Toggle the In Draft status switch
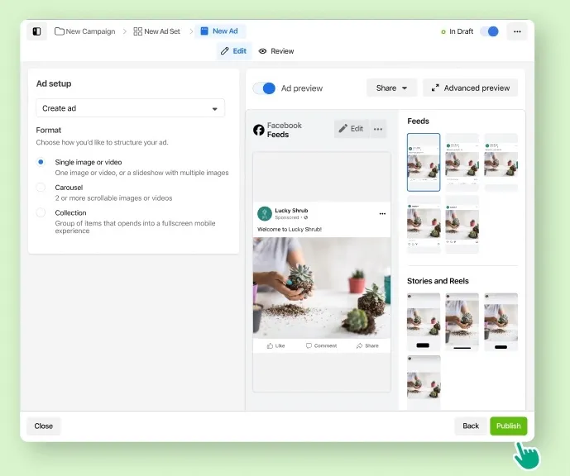 pyautogui.click(x=489, y=31)
